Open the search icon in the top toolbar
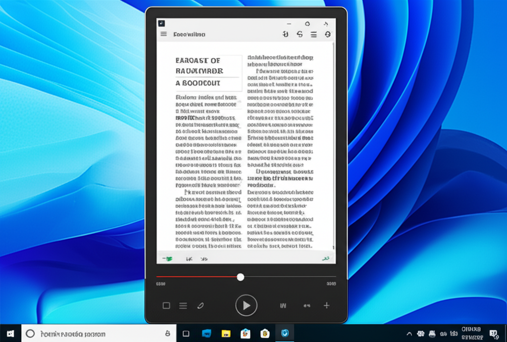 coord(285,35)
